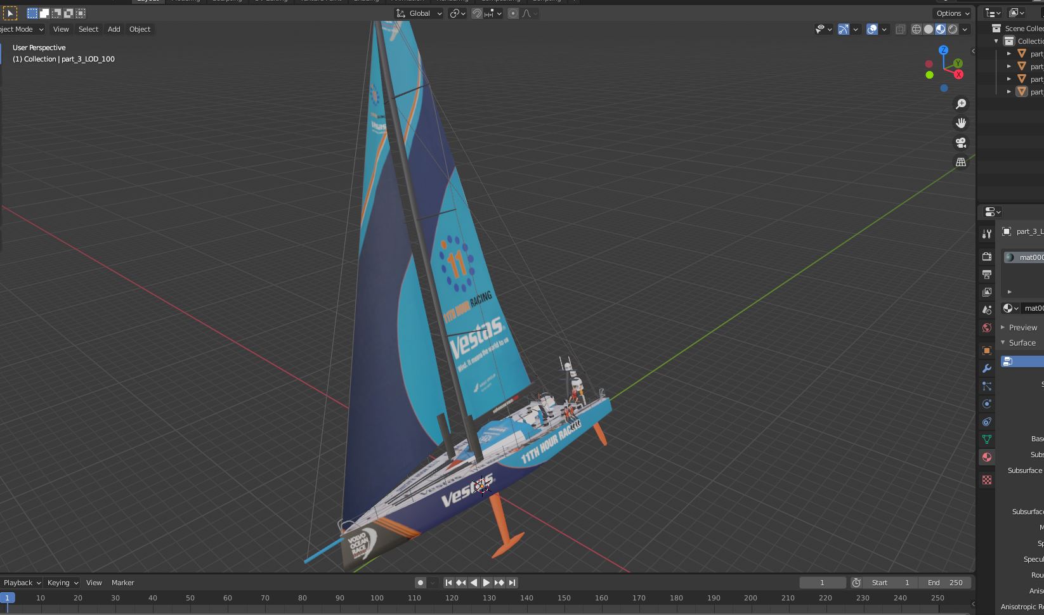This screenshot has width=1044, height=615.
Task: Open the Options dropdown
Action: (x=953, y=13)
